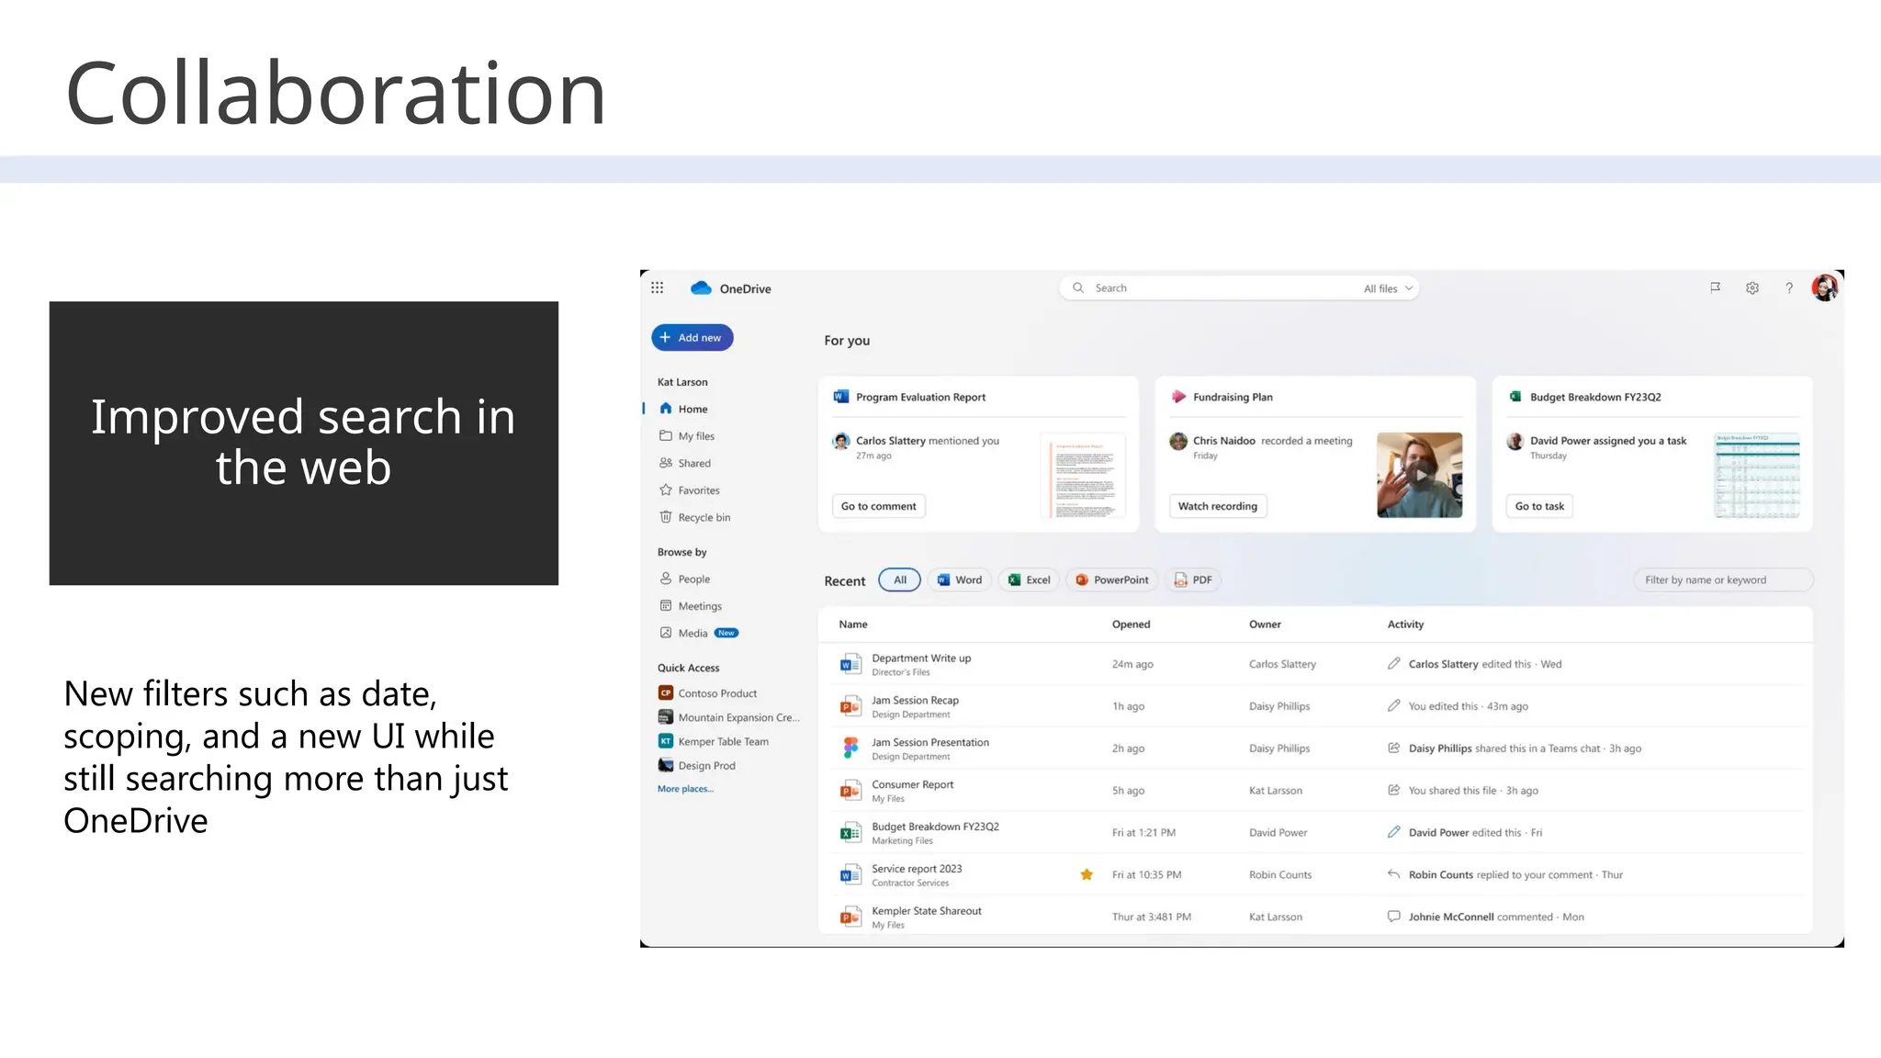Open Kempler State Shareout file
This screenshot has width=1881, height=1058.
[927, 911]
